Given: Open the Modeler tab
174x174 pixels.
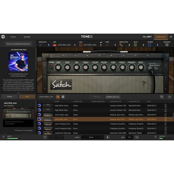Looking at the screenshot, I should pos(27,37).
